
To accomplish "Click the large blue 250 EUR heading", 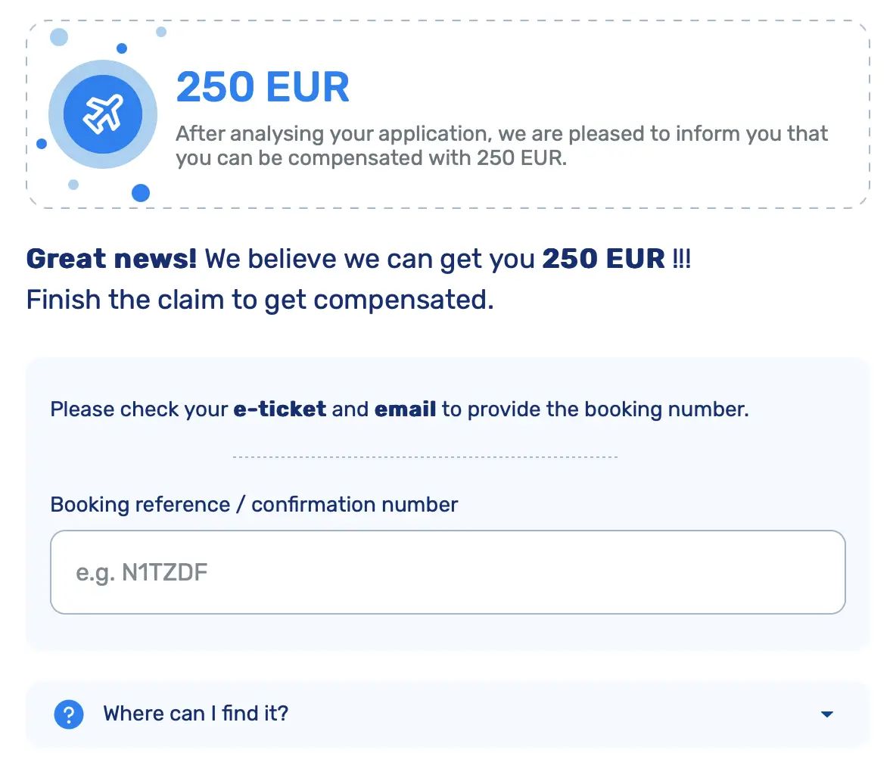I will (263, 87).
